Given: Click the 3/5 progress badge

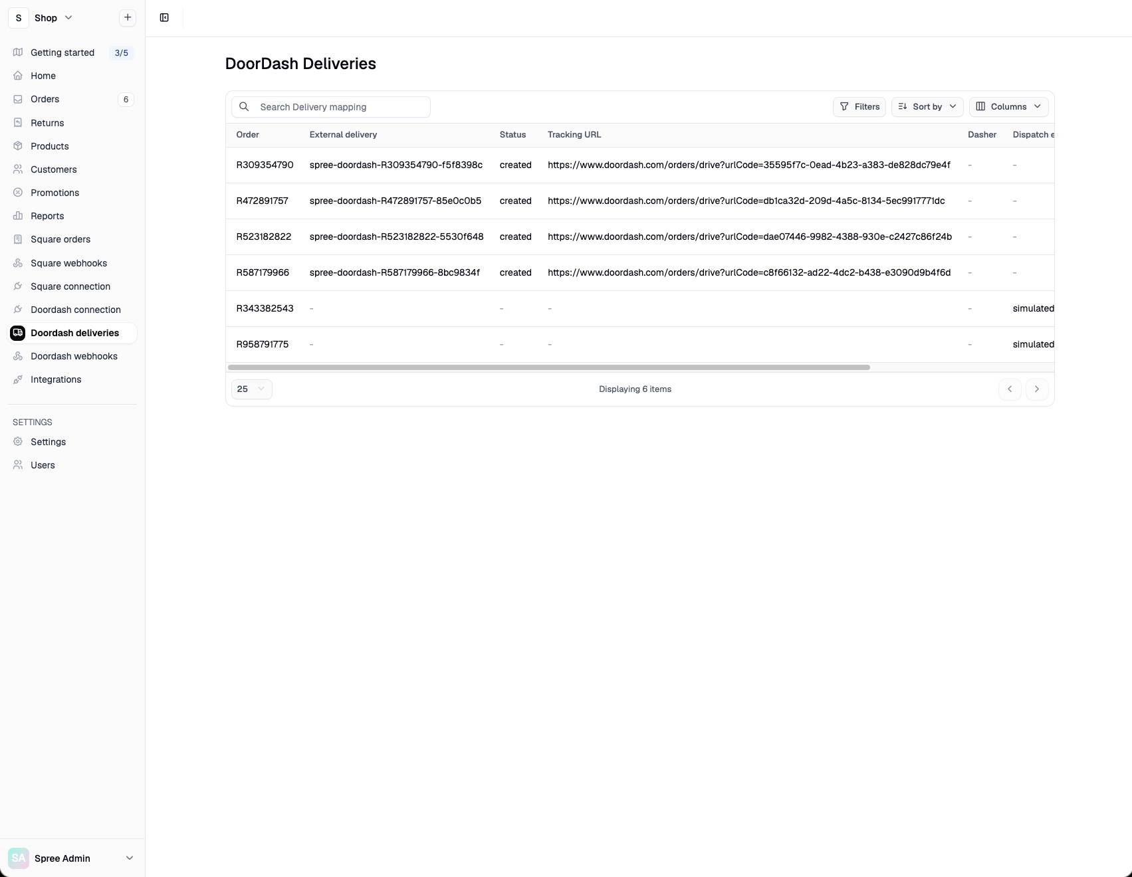Looking at the screenshot, I should (121, 53).
